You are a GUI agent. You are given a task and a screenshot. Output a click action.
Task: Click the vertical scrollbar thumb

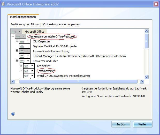pos(146,41)
